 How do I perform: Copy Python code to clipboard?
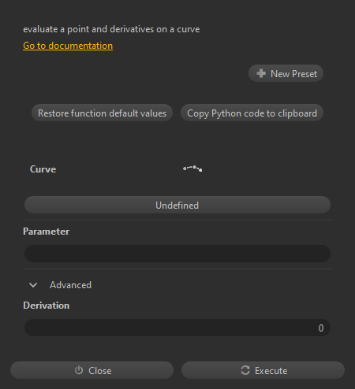252,113
